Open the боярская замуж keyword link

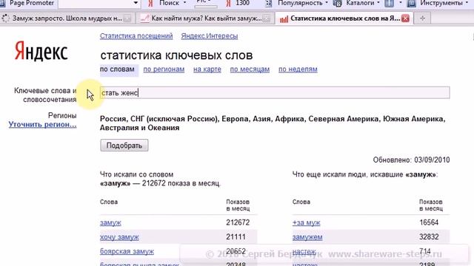[x=127, y=251]
